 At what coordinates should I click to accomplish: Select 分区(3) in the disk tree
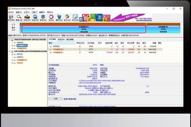click(20, 63)
